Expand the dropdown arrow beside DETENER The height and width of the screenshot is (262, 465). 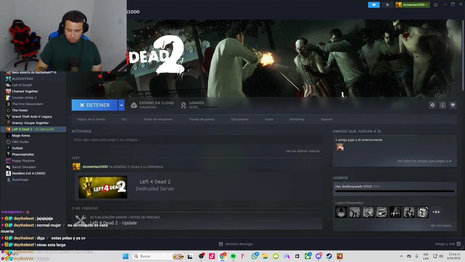coord(121,105)
